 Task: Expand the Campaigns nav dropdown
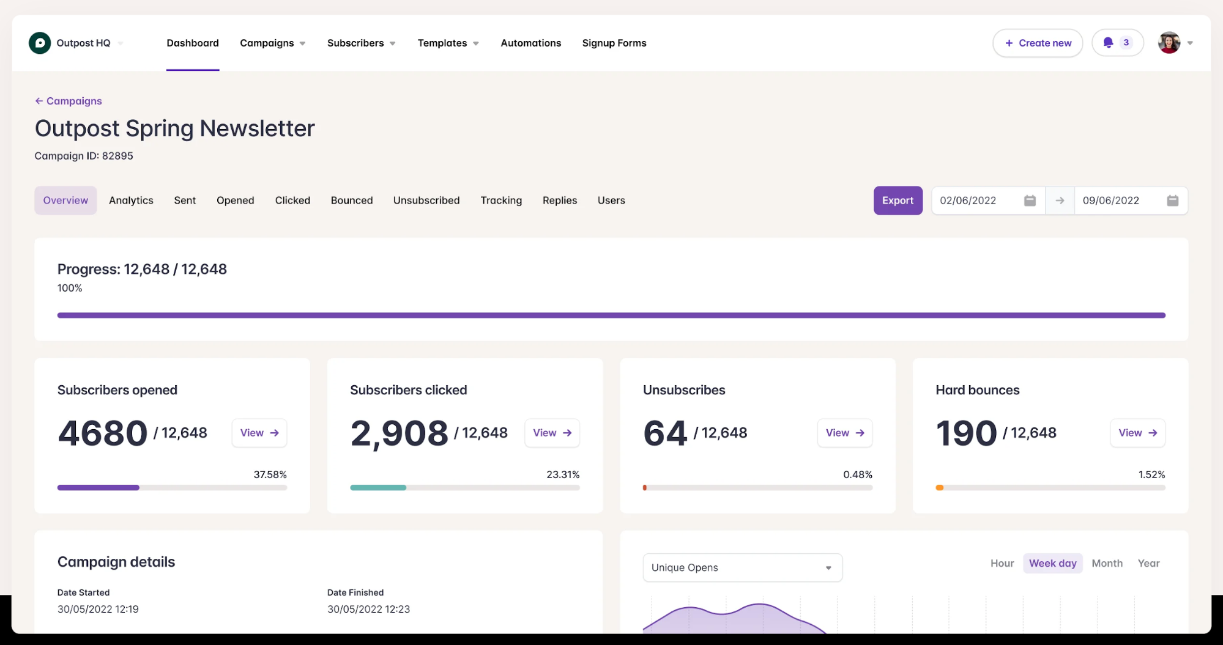pyautogui.click(x=302, y=43)
